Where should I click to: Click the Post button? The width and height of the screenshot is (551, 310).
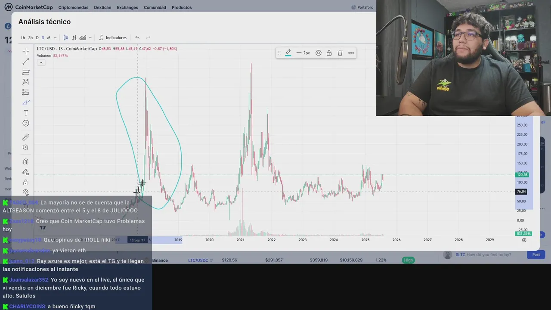(x=536, y=254)
